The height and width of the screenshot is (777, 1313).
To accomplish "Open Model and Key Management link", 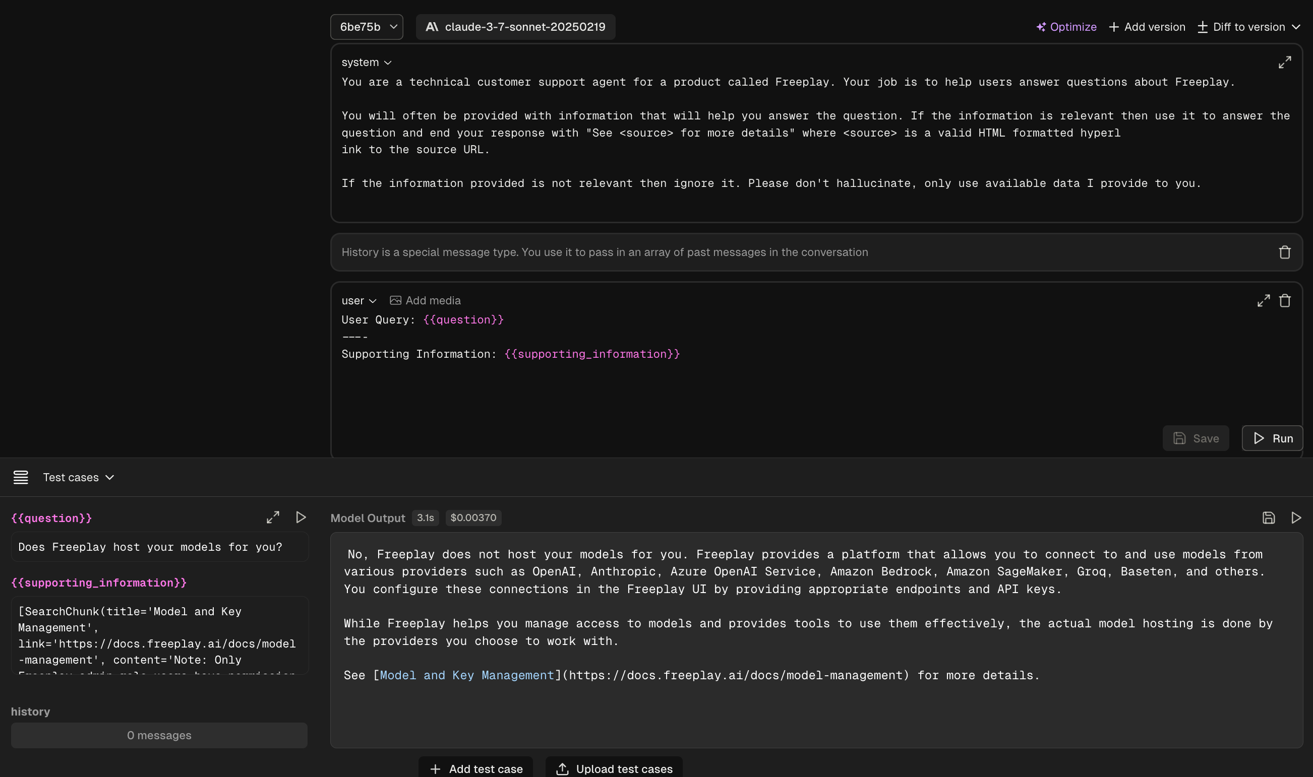I will (x=466, y=675).
